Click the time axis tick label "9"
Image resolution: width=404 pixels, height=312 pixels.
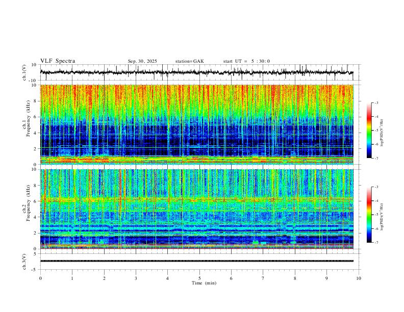pyautogui.click(x=326, y=278)
